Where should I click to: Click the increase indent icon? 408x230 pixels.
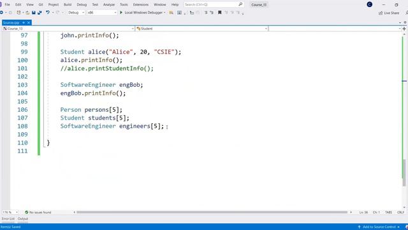tap(212, 13)
